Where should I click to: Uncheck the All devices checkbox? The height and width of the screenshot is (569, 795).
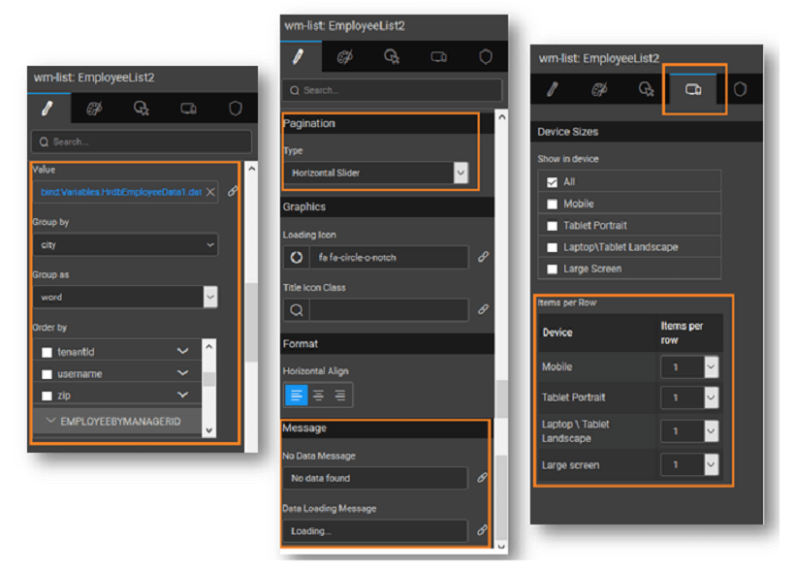click(552, 182)
